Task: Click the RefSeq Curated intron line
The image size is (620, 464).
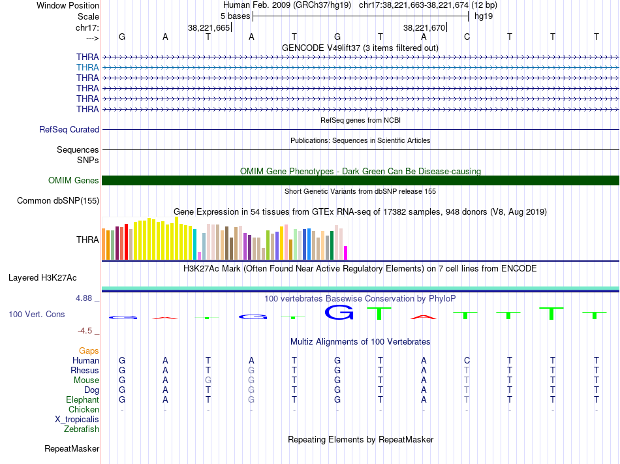Action: (361, 130)
